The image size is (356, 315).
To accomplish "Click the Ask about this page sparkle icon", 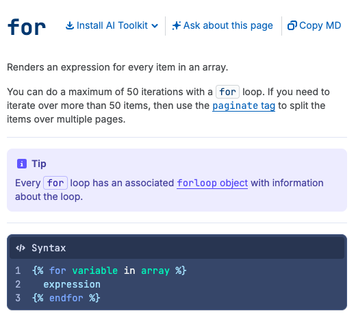I will tap(177, 25).
